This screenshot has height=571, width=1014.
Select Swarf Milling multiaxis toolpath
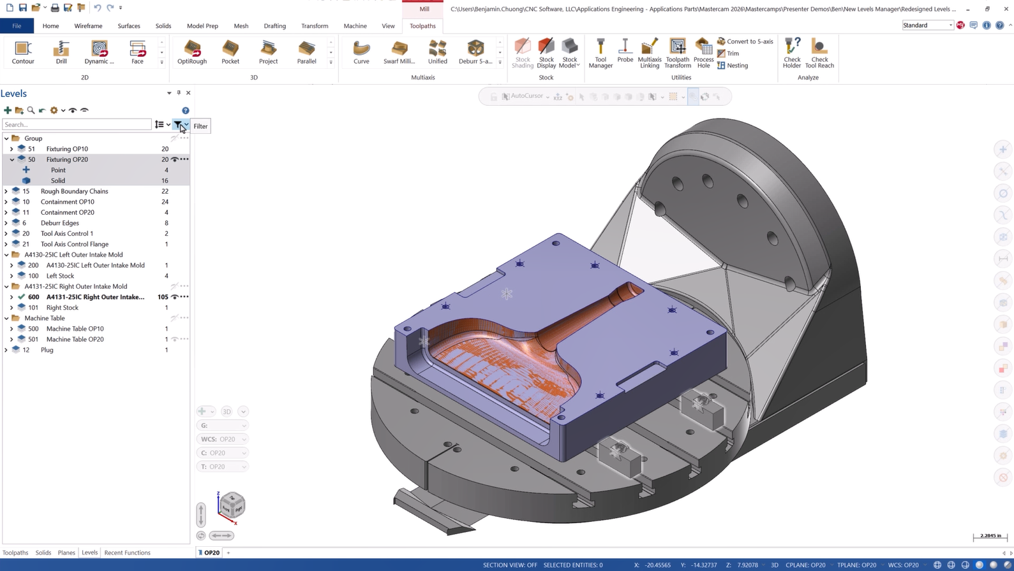point(399,52)
